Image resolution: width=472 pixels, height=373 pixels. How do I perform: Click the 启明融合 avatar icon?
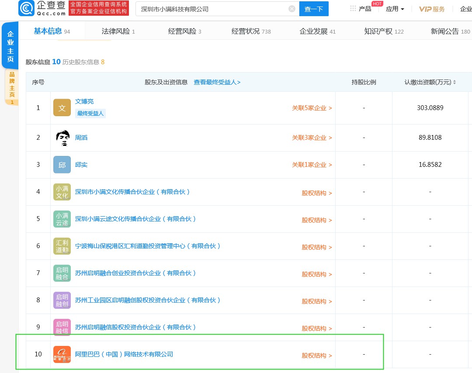pos(62,273)
